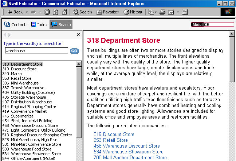236x161 pixels.
Task: Click results list scroll up arrow
Action: (79, 64)
